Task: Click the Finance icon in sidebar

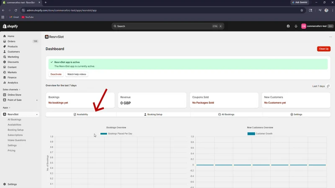Action: pos(5,77)
